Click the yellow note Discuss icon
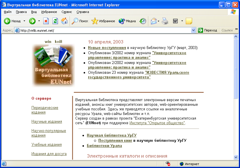 (x=189, y=21)
